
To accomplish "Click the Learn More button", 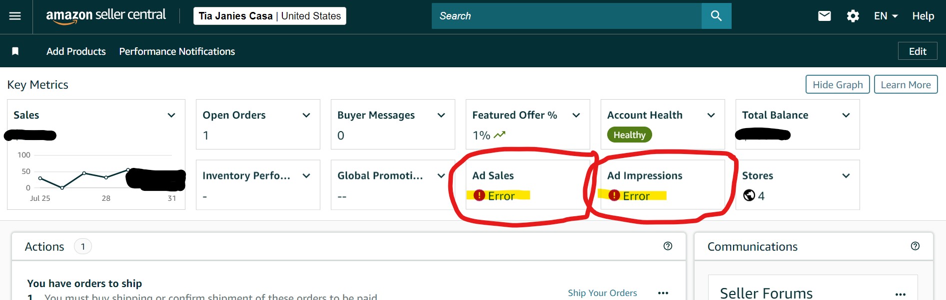I will 906,85.
